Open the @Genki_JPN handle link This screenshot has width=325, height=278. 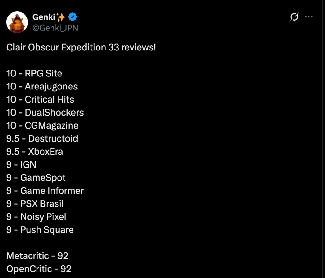[55, 28]
